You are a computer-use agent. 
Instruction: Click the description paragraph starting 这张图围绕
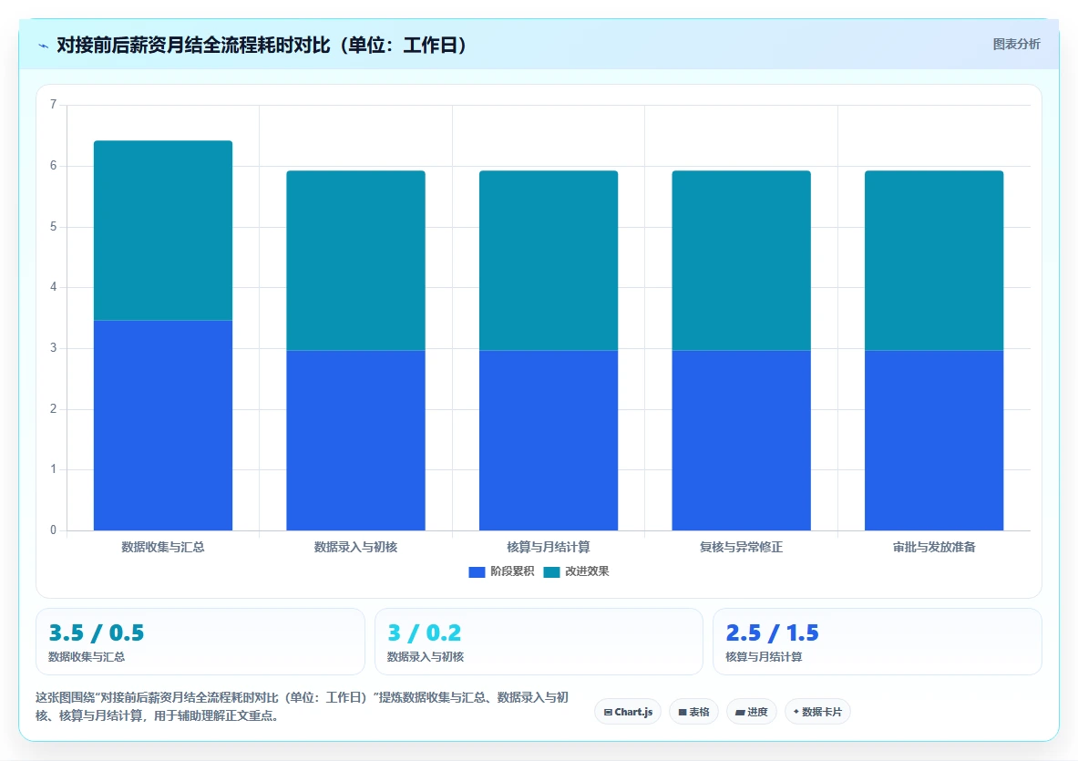[303, 706]
